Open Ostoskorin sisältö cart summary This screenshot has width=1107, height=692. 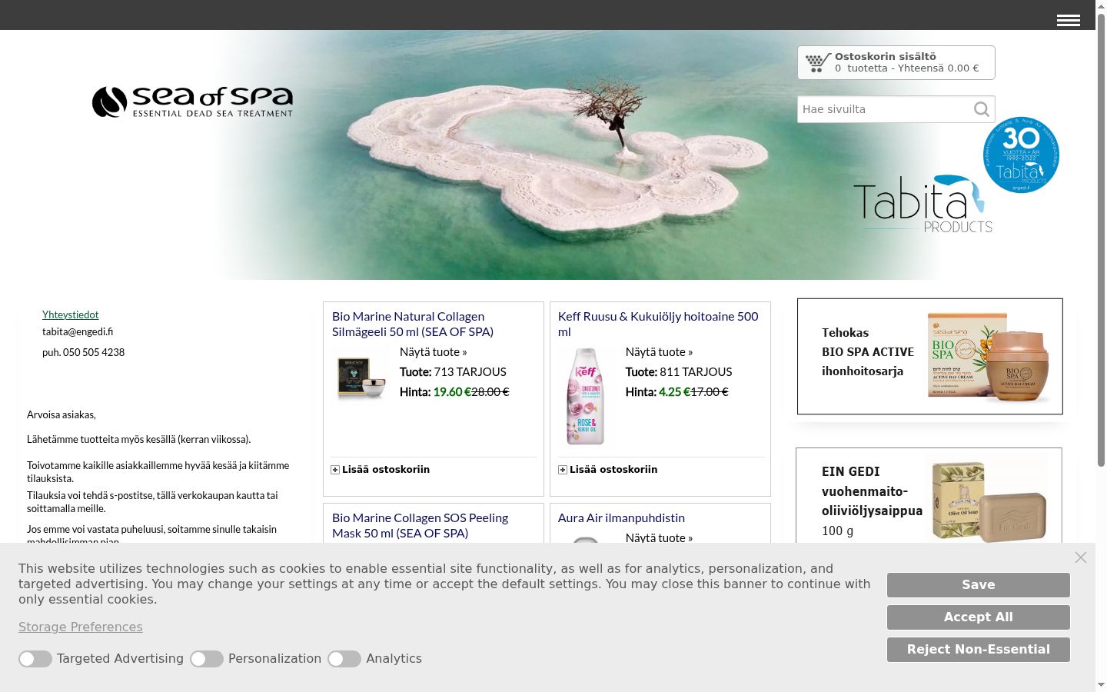[896, 62]
